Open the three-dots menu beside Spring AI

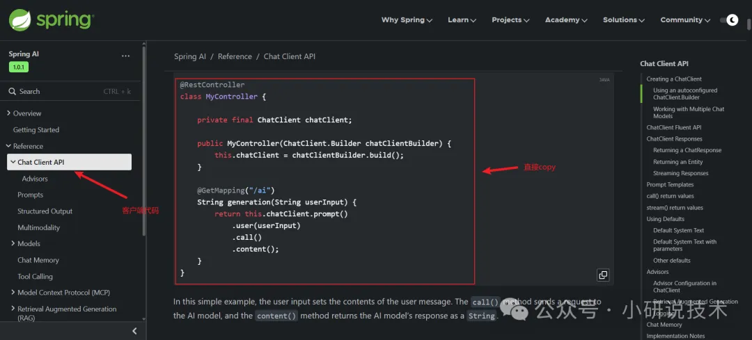[125, 56]
